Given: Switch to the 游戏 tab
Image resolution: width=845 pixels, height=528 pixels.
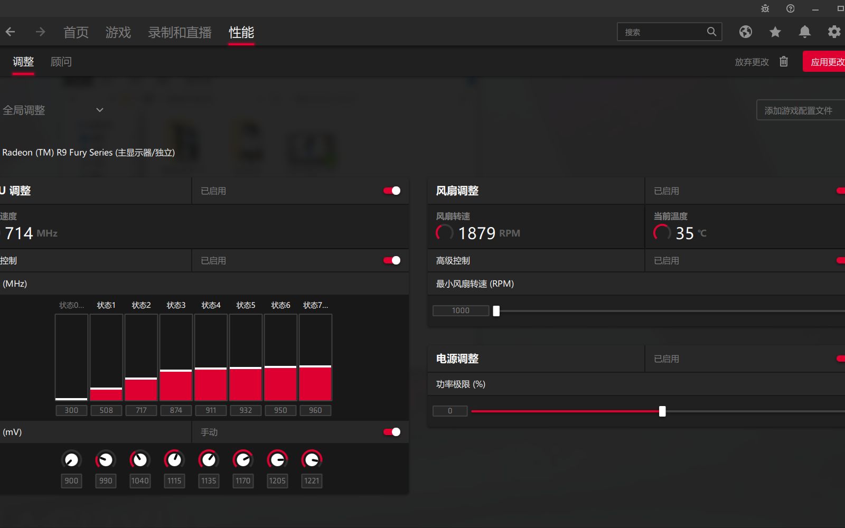Looking at the screenshot, I should (118, 32).
